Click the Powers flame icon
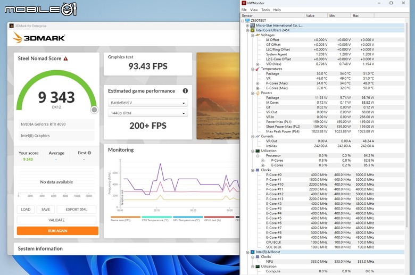 tap(258, 93)
